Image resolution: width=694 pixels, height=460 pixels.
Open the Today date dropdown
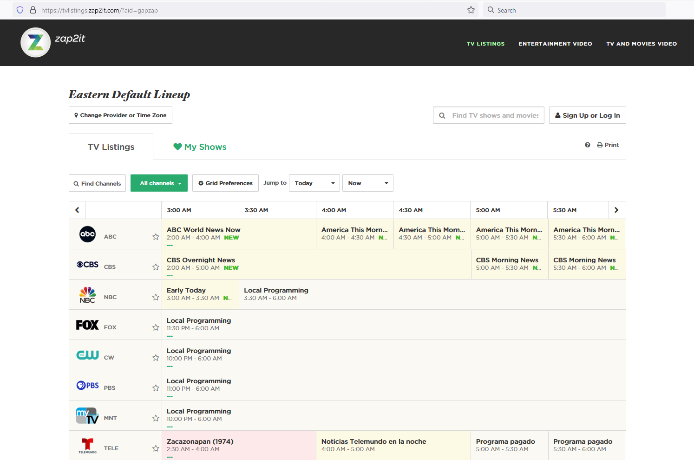pyautogui.click(x=314, y=183)
